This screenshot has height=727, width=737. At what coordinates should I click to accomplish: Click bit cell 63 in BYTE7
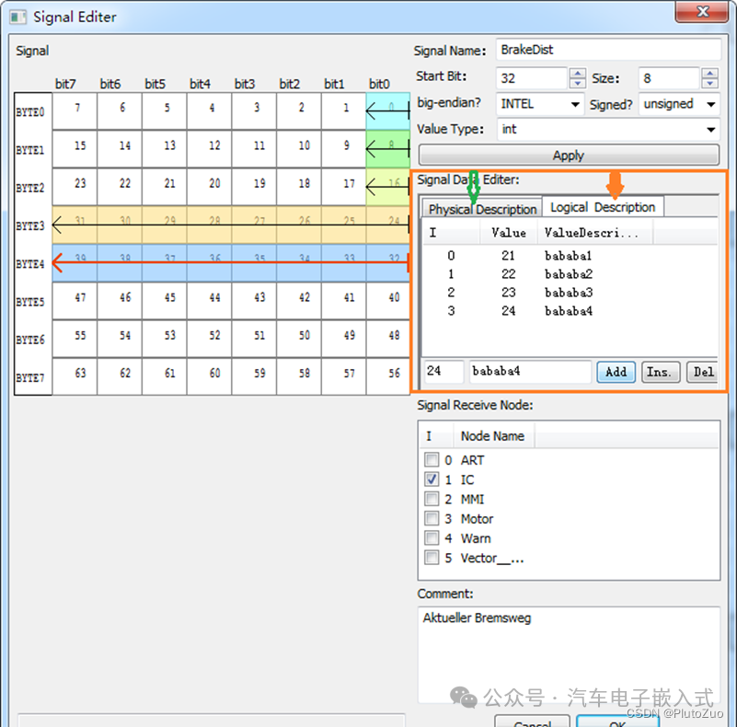click(75, 376)
